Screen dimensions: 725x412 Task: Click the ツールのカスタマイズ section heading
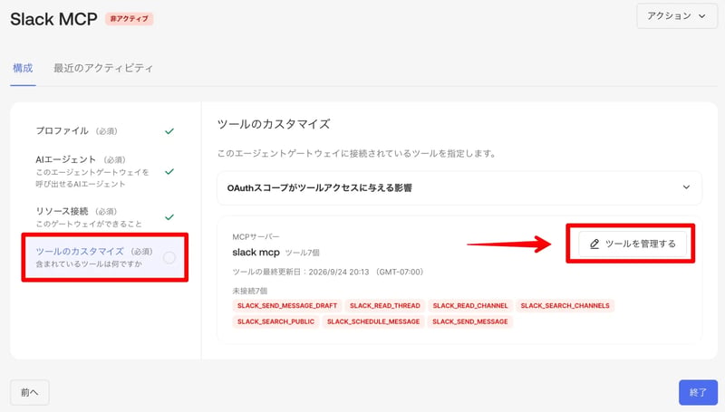[x=274, y=124]
